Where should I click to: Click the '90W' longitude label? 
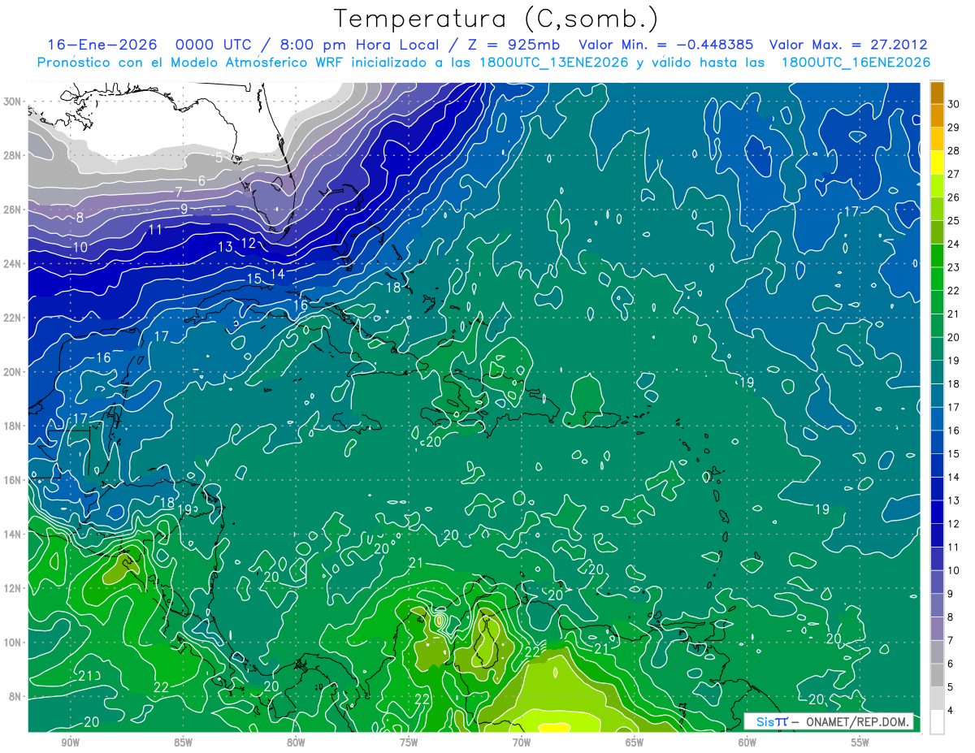click(x=70, y=742)
